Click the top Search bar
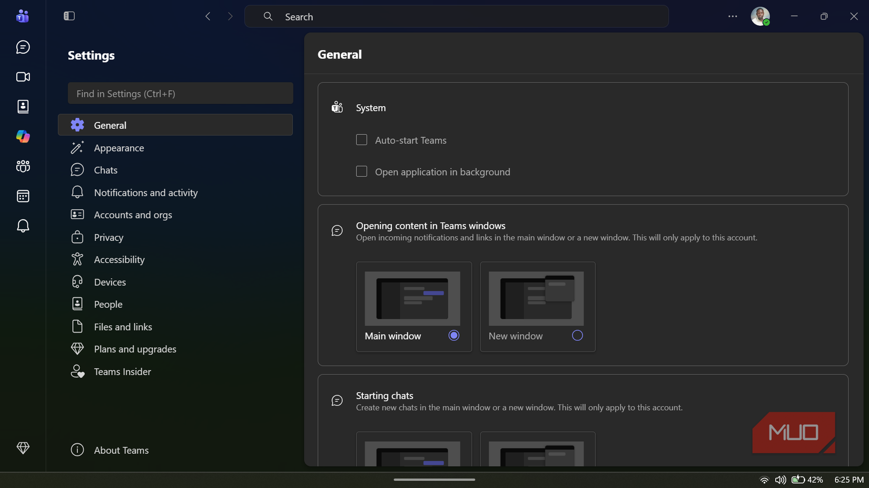 coord(457,16)
